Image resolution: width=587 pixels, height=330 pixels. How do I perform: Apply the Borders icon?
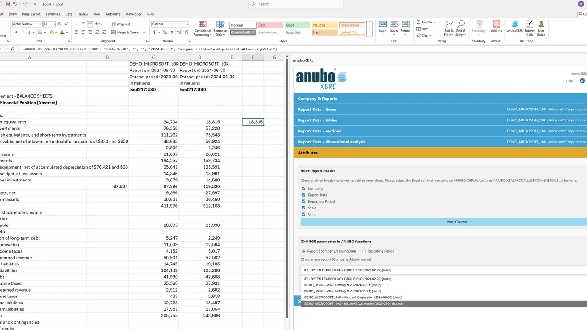[x=40, y=33]
